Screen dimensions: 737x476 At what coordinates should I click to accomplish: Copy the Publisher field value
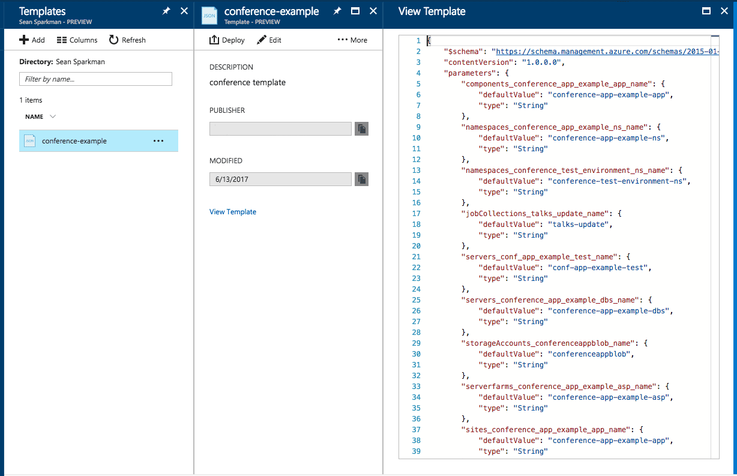(x=361, y=129)
